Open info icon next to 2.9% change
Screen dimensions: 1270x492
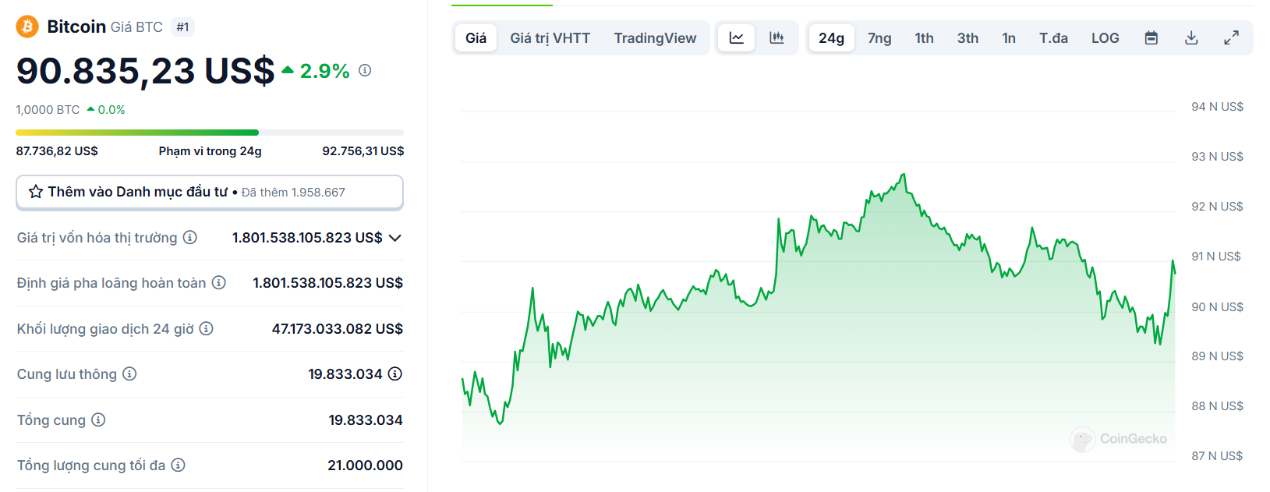click(365, 70)
